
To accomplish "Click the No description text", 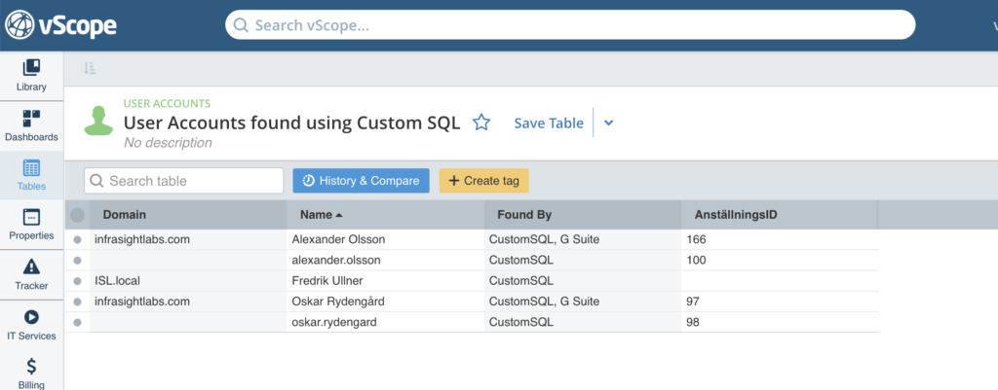I will click(x=168, y=142).
